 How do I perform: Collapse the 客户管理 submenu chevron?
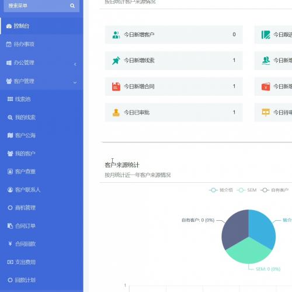pyautogui.click(x=75, y=82)
